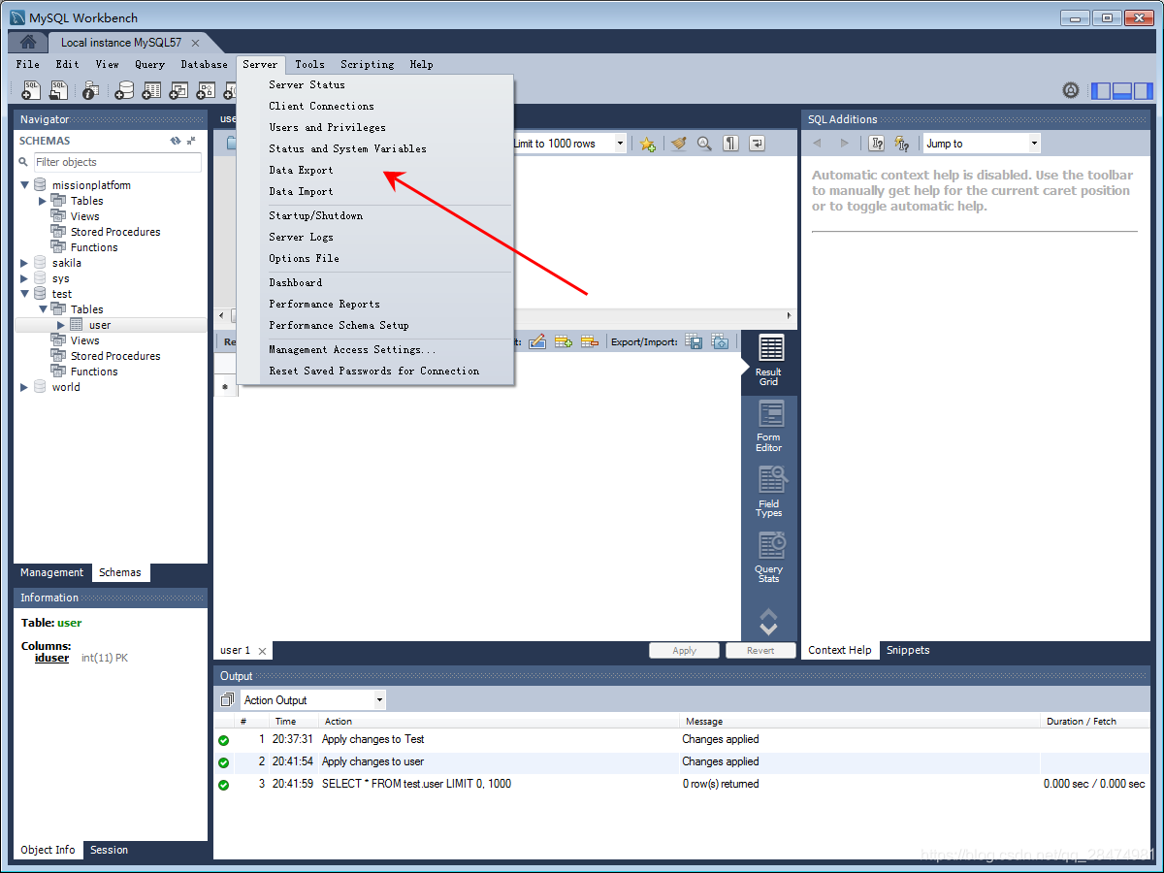The width and height of the screenshot is (1164, 873).
Task: Toggle word wrap icon in editor toolbar
Action: 757,144
